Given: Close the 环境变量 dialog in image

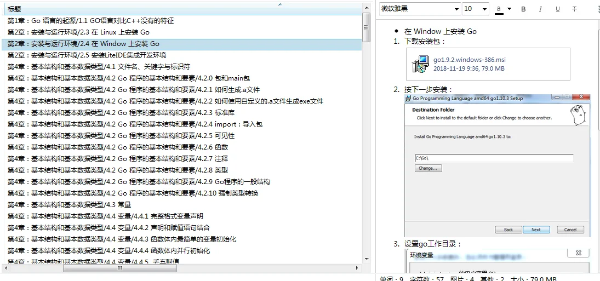Looking at the screenshot, I should point(579,253).
